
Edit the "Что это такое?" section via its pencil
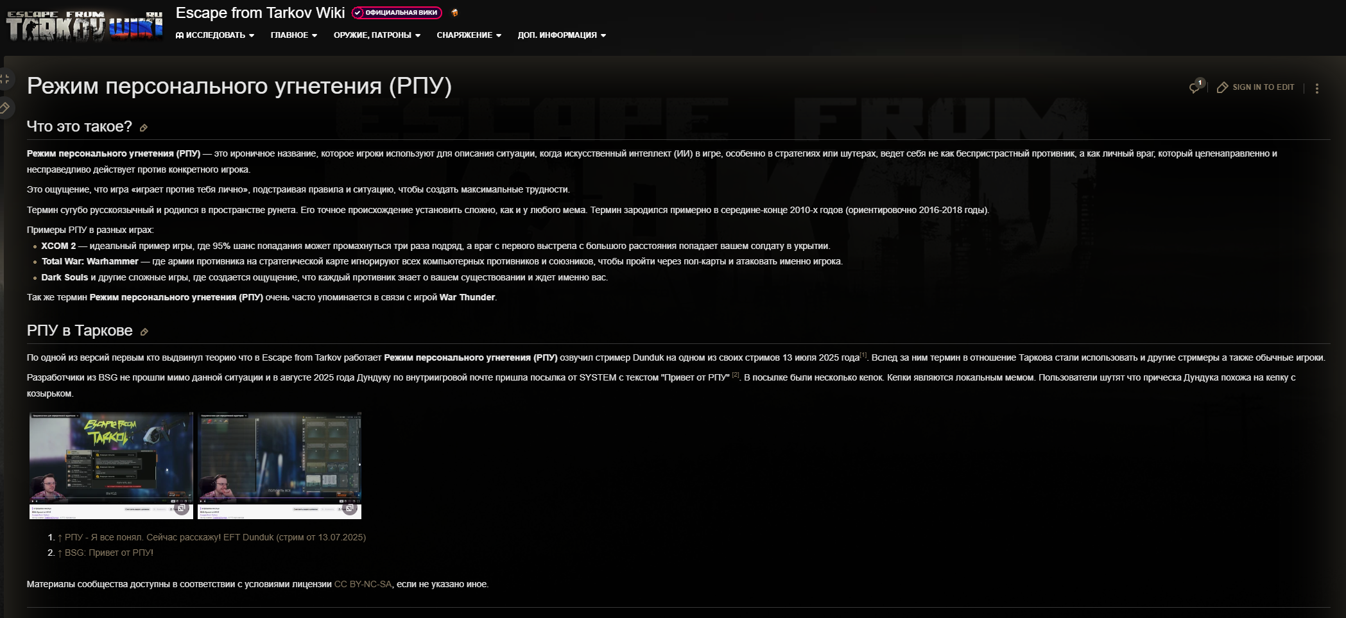click(x=144, y=128)
